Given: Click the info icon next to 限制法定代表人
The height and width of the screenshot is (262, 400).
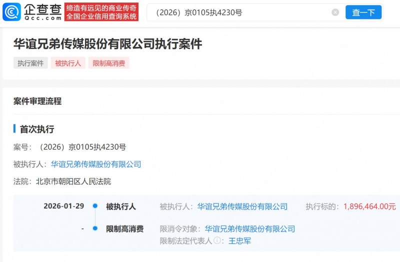Looking at the screenshot, I should pos(217,240).
